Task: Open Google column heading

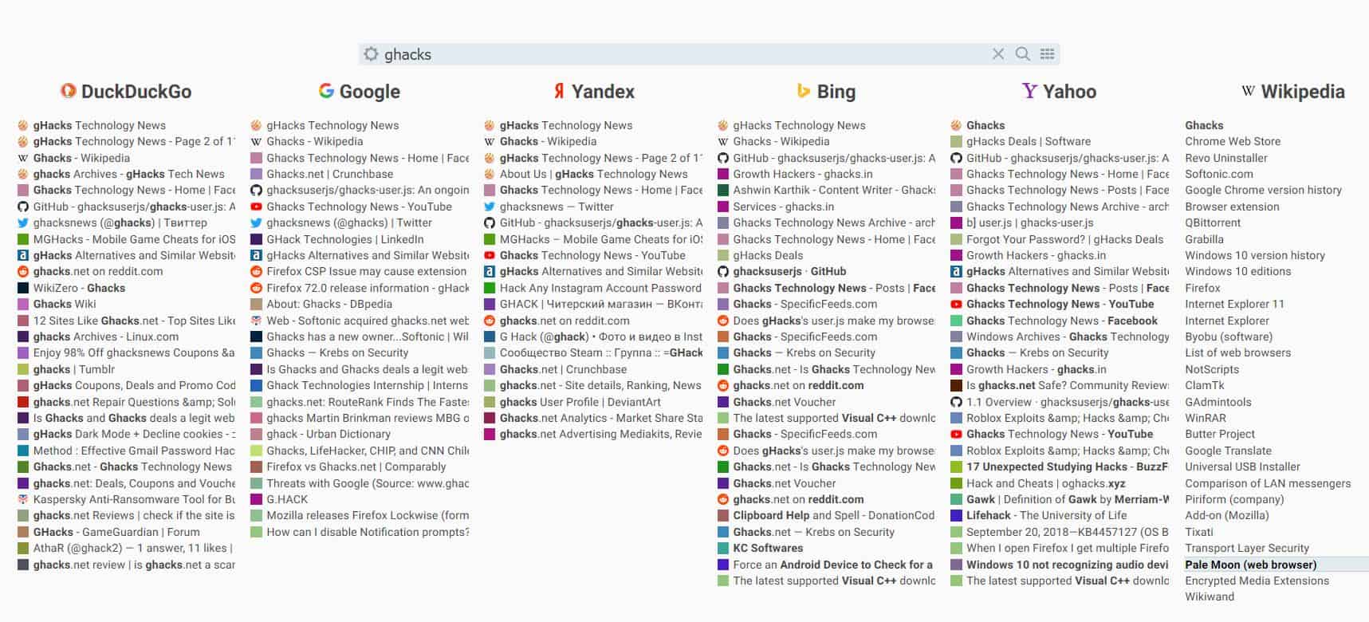Action: [370, 92]
